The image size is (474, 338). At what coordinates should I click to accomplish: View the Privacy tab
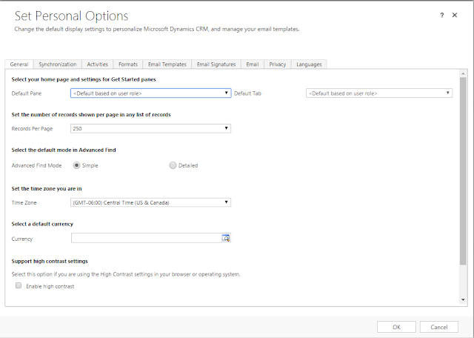tap(278, 64)
